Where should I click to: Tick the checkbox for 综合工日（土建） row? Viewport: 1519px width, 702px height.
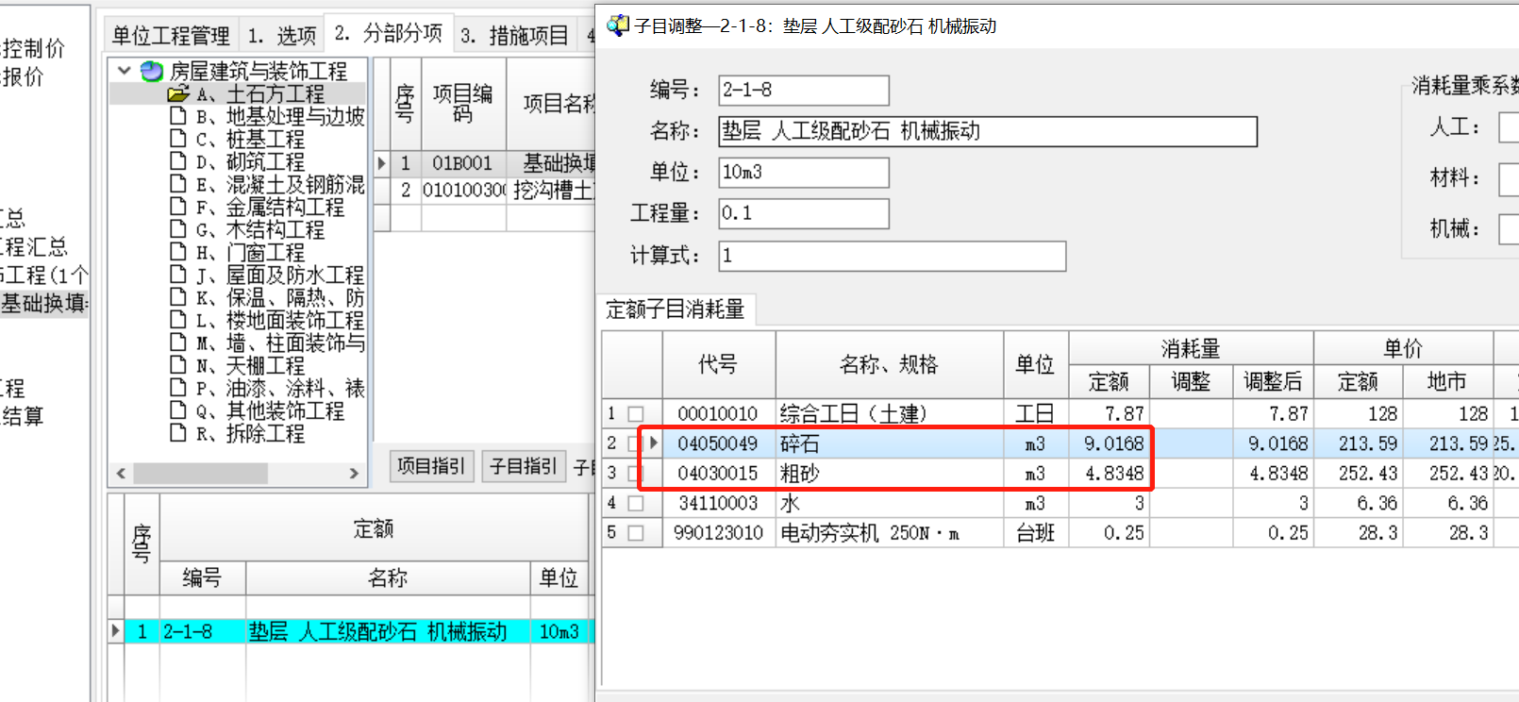coord(636,414)
